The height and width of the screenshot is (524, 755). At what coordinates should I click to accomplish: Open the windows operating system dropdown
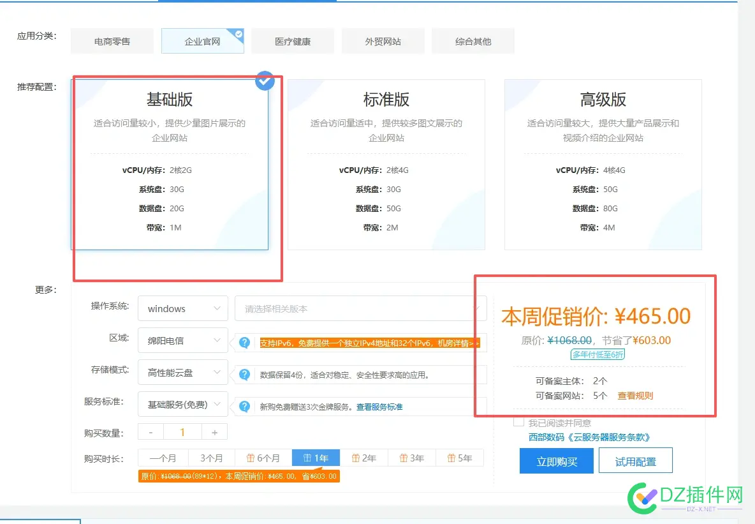(x=183, y=308)
